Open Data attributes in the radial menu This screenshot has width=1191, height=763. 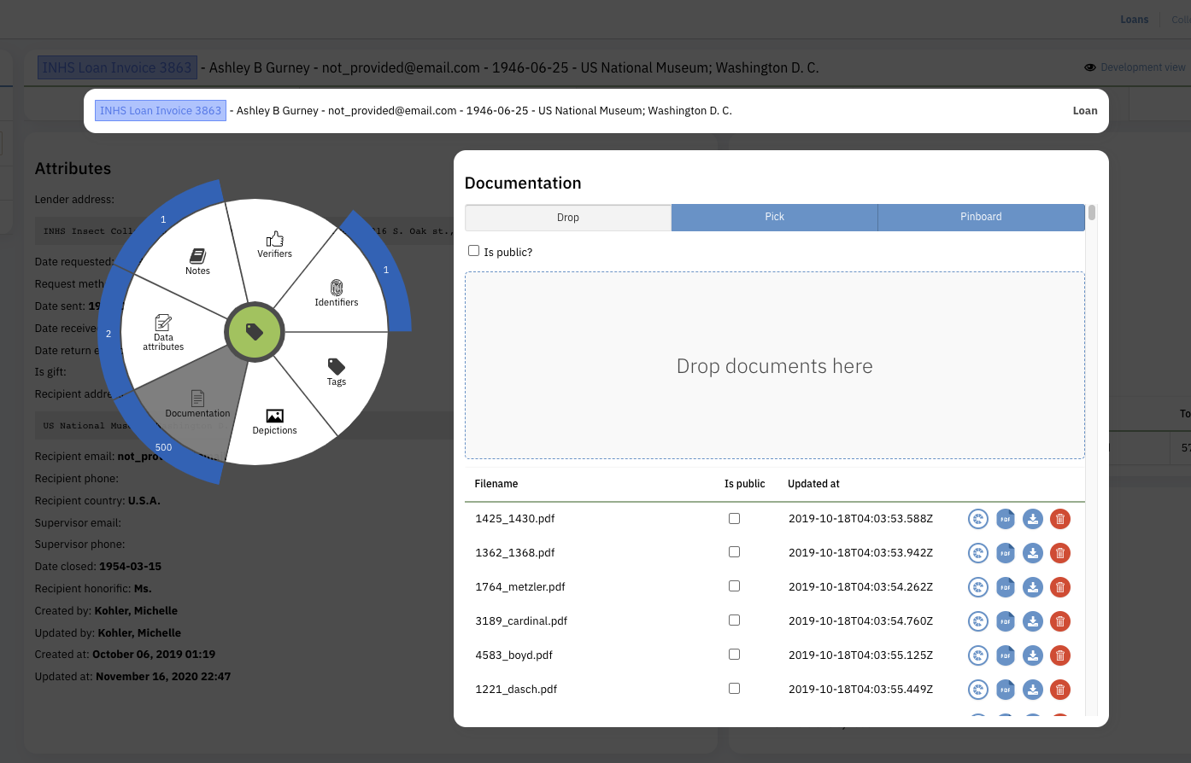163,333
